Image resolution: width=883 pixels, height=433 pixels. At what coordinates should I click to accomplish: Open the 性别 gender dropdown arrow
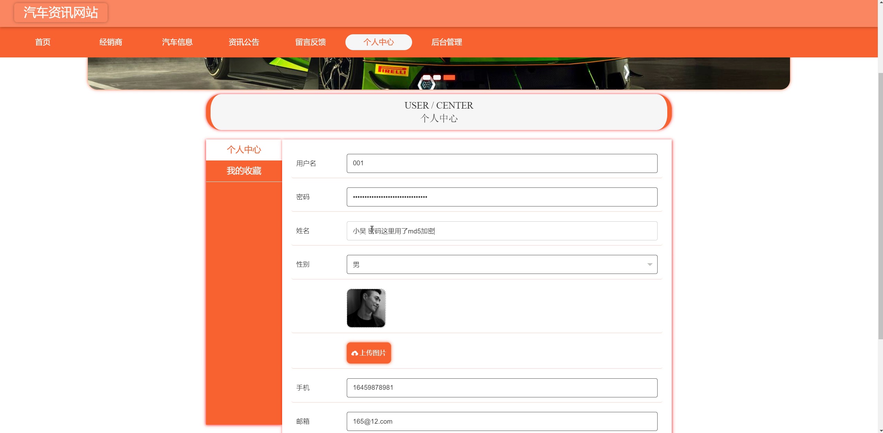(650, 265)
